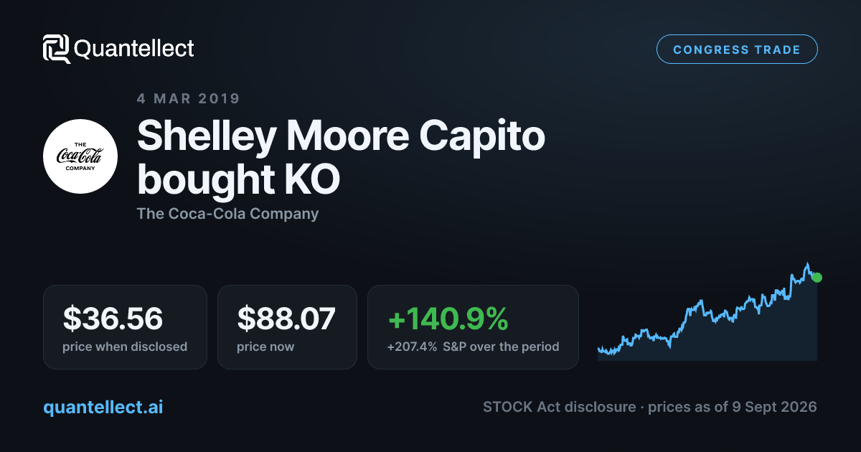Click the Coca-Cola Company round logo
This screenshot has height=452, width=861.
point(80,156)
